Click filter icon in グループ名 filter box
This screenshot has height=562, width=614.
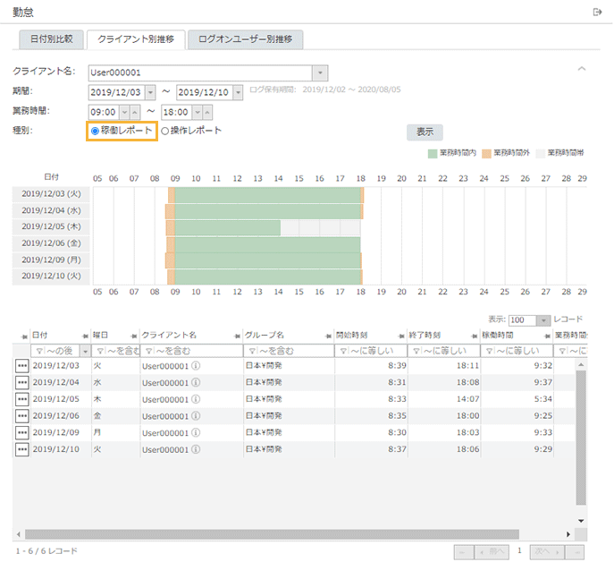click(x=253, y=351)
